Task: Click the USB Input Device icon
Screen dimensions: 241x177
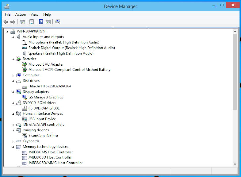Action: point(25,119)
